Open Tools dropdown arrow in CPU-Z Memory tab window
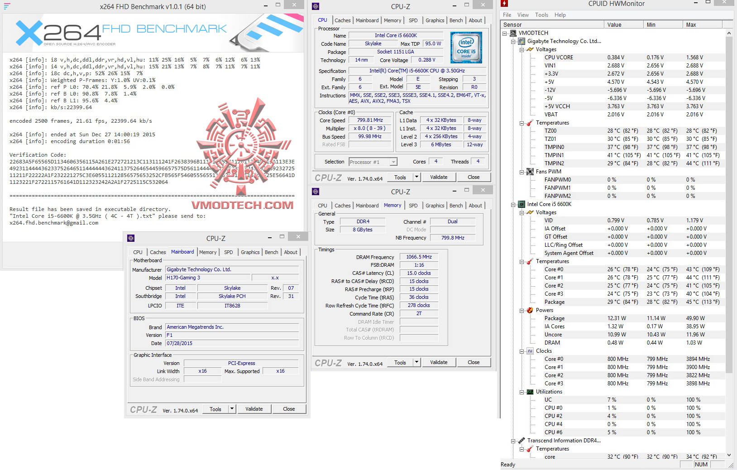The width and height of the screenshot is (737, 470). pos(417,362)
